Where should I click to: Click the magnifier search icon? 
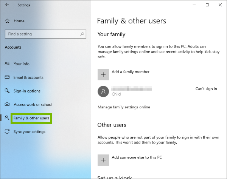pos(82,34)
